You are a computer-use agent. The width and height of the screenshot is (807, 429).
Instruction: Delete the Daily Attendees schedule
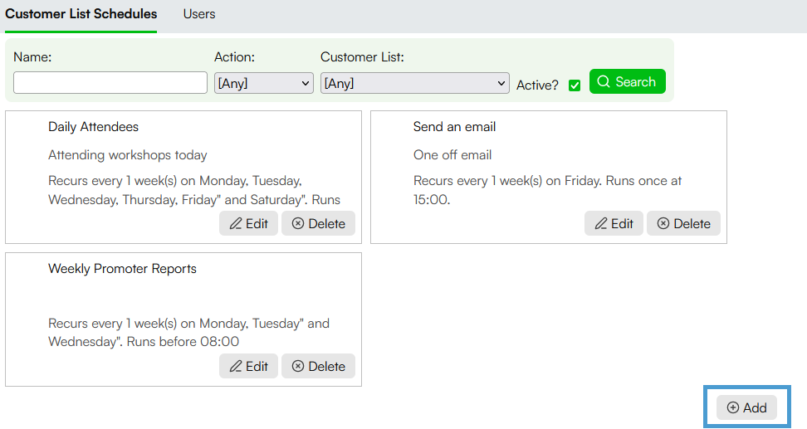click(318, 223)
